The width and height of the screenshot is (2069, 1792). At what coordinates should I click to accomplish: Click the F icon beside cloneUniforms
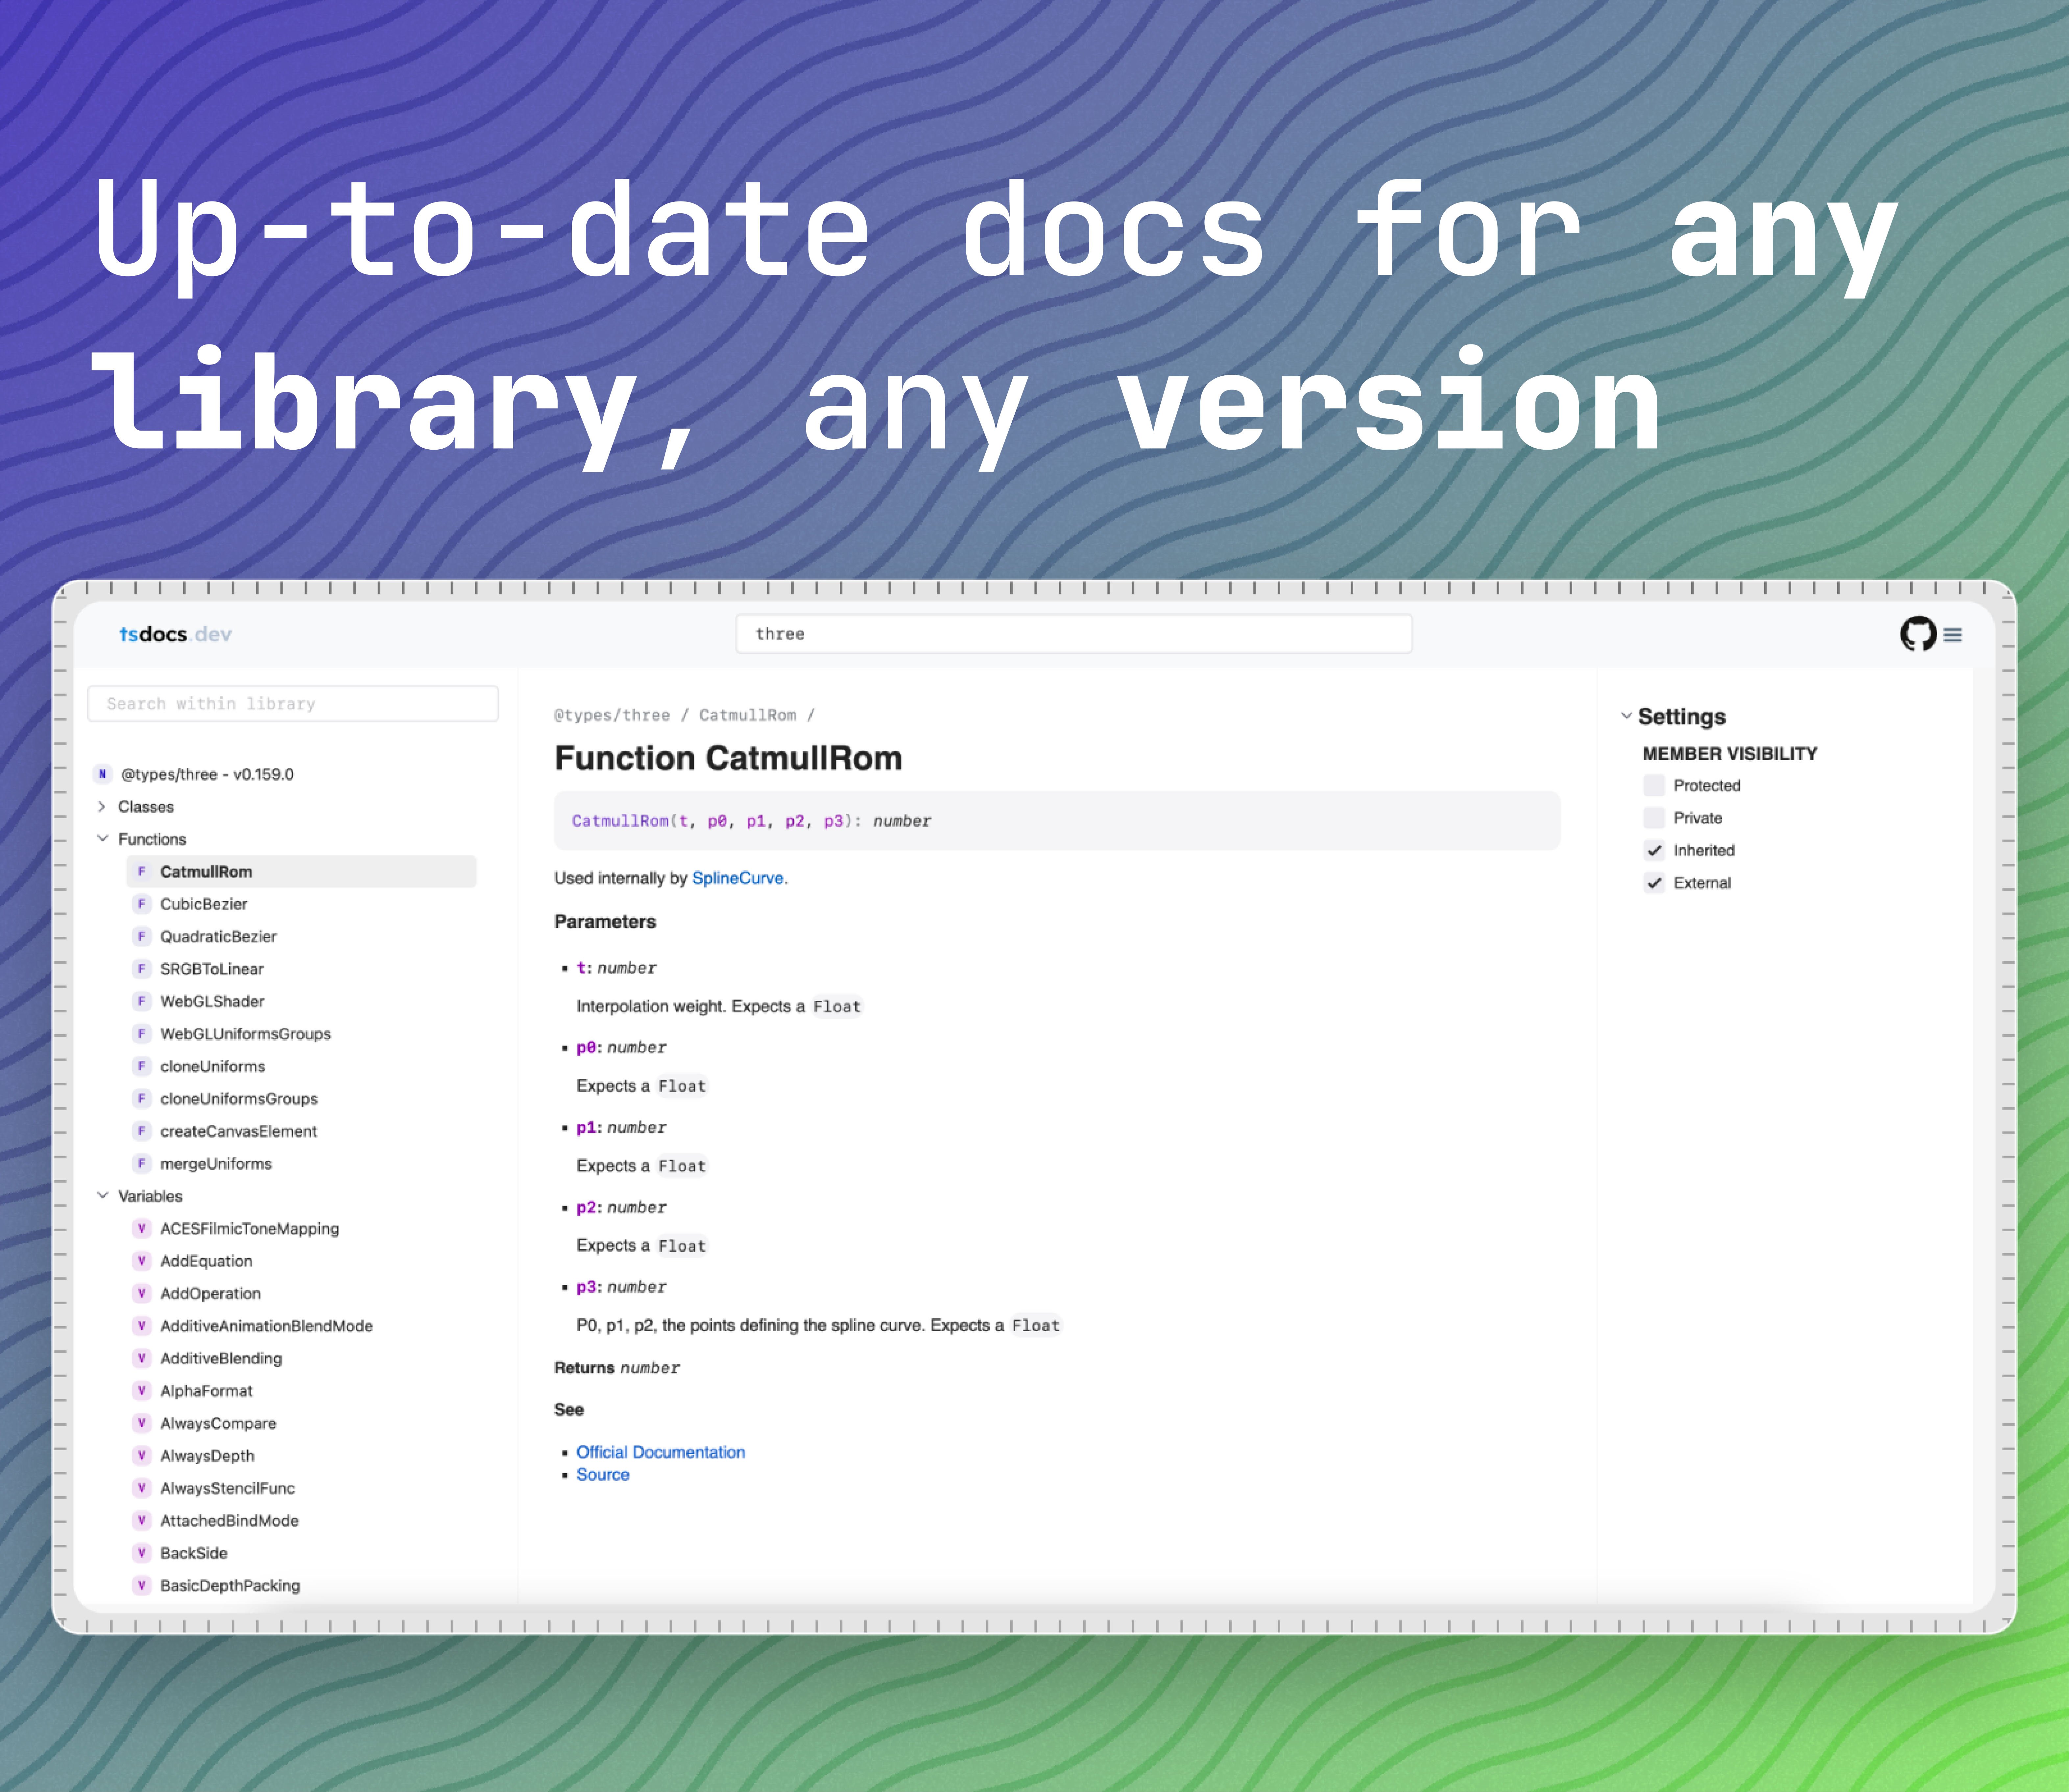tap(142, 1066)
